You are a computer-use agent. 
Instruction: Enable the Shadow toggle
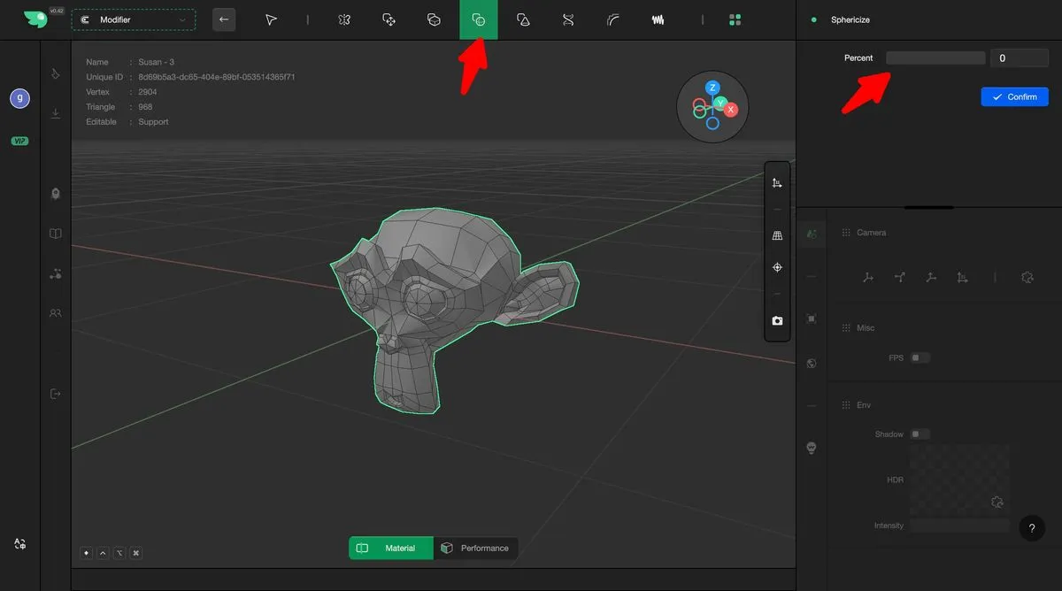pos(920,434)
